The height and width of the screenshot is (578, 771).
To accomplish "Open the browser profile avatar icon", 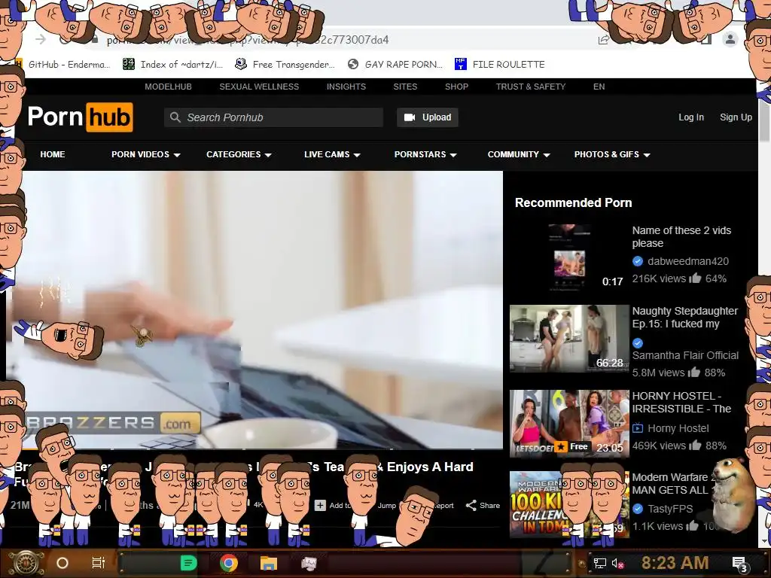I will point(730,39).
